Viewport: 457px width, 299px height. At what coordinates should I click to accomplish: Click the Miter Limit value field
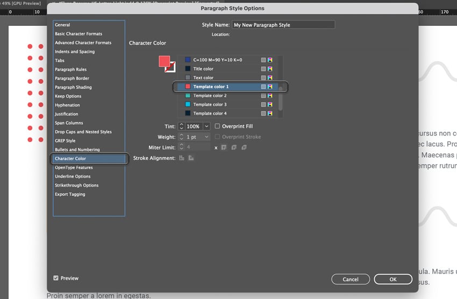pos(198,147)
